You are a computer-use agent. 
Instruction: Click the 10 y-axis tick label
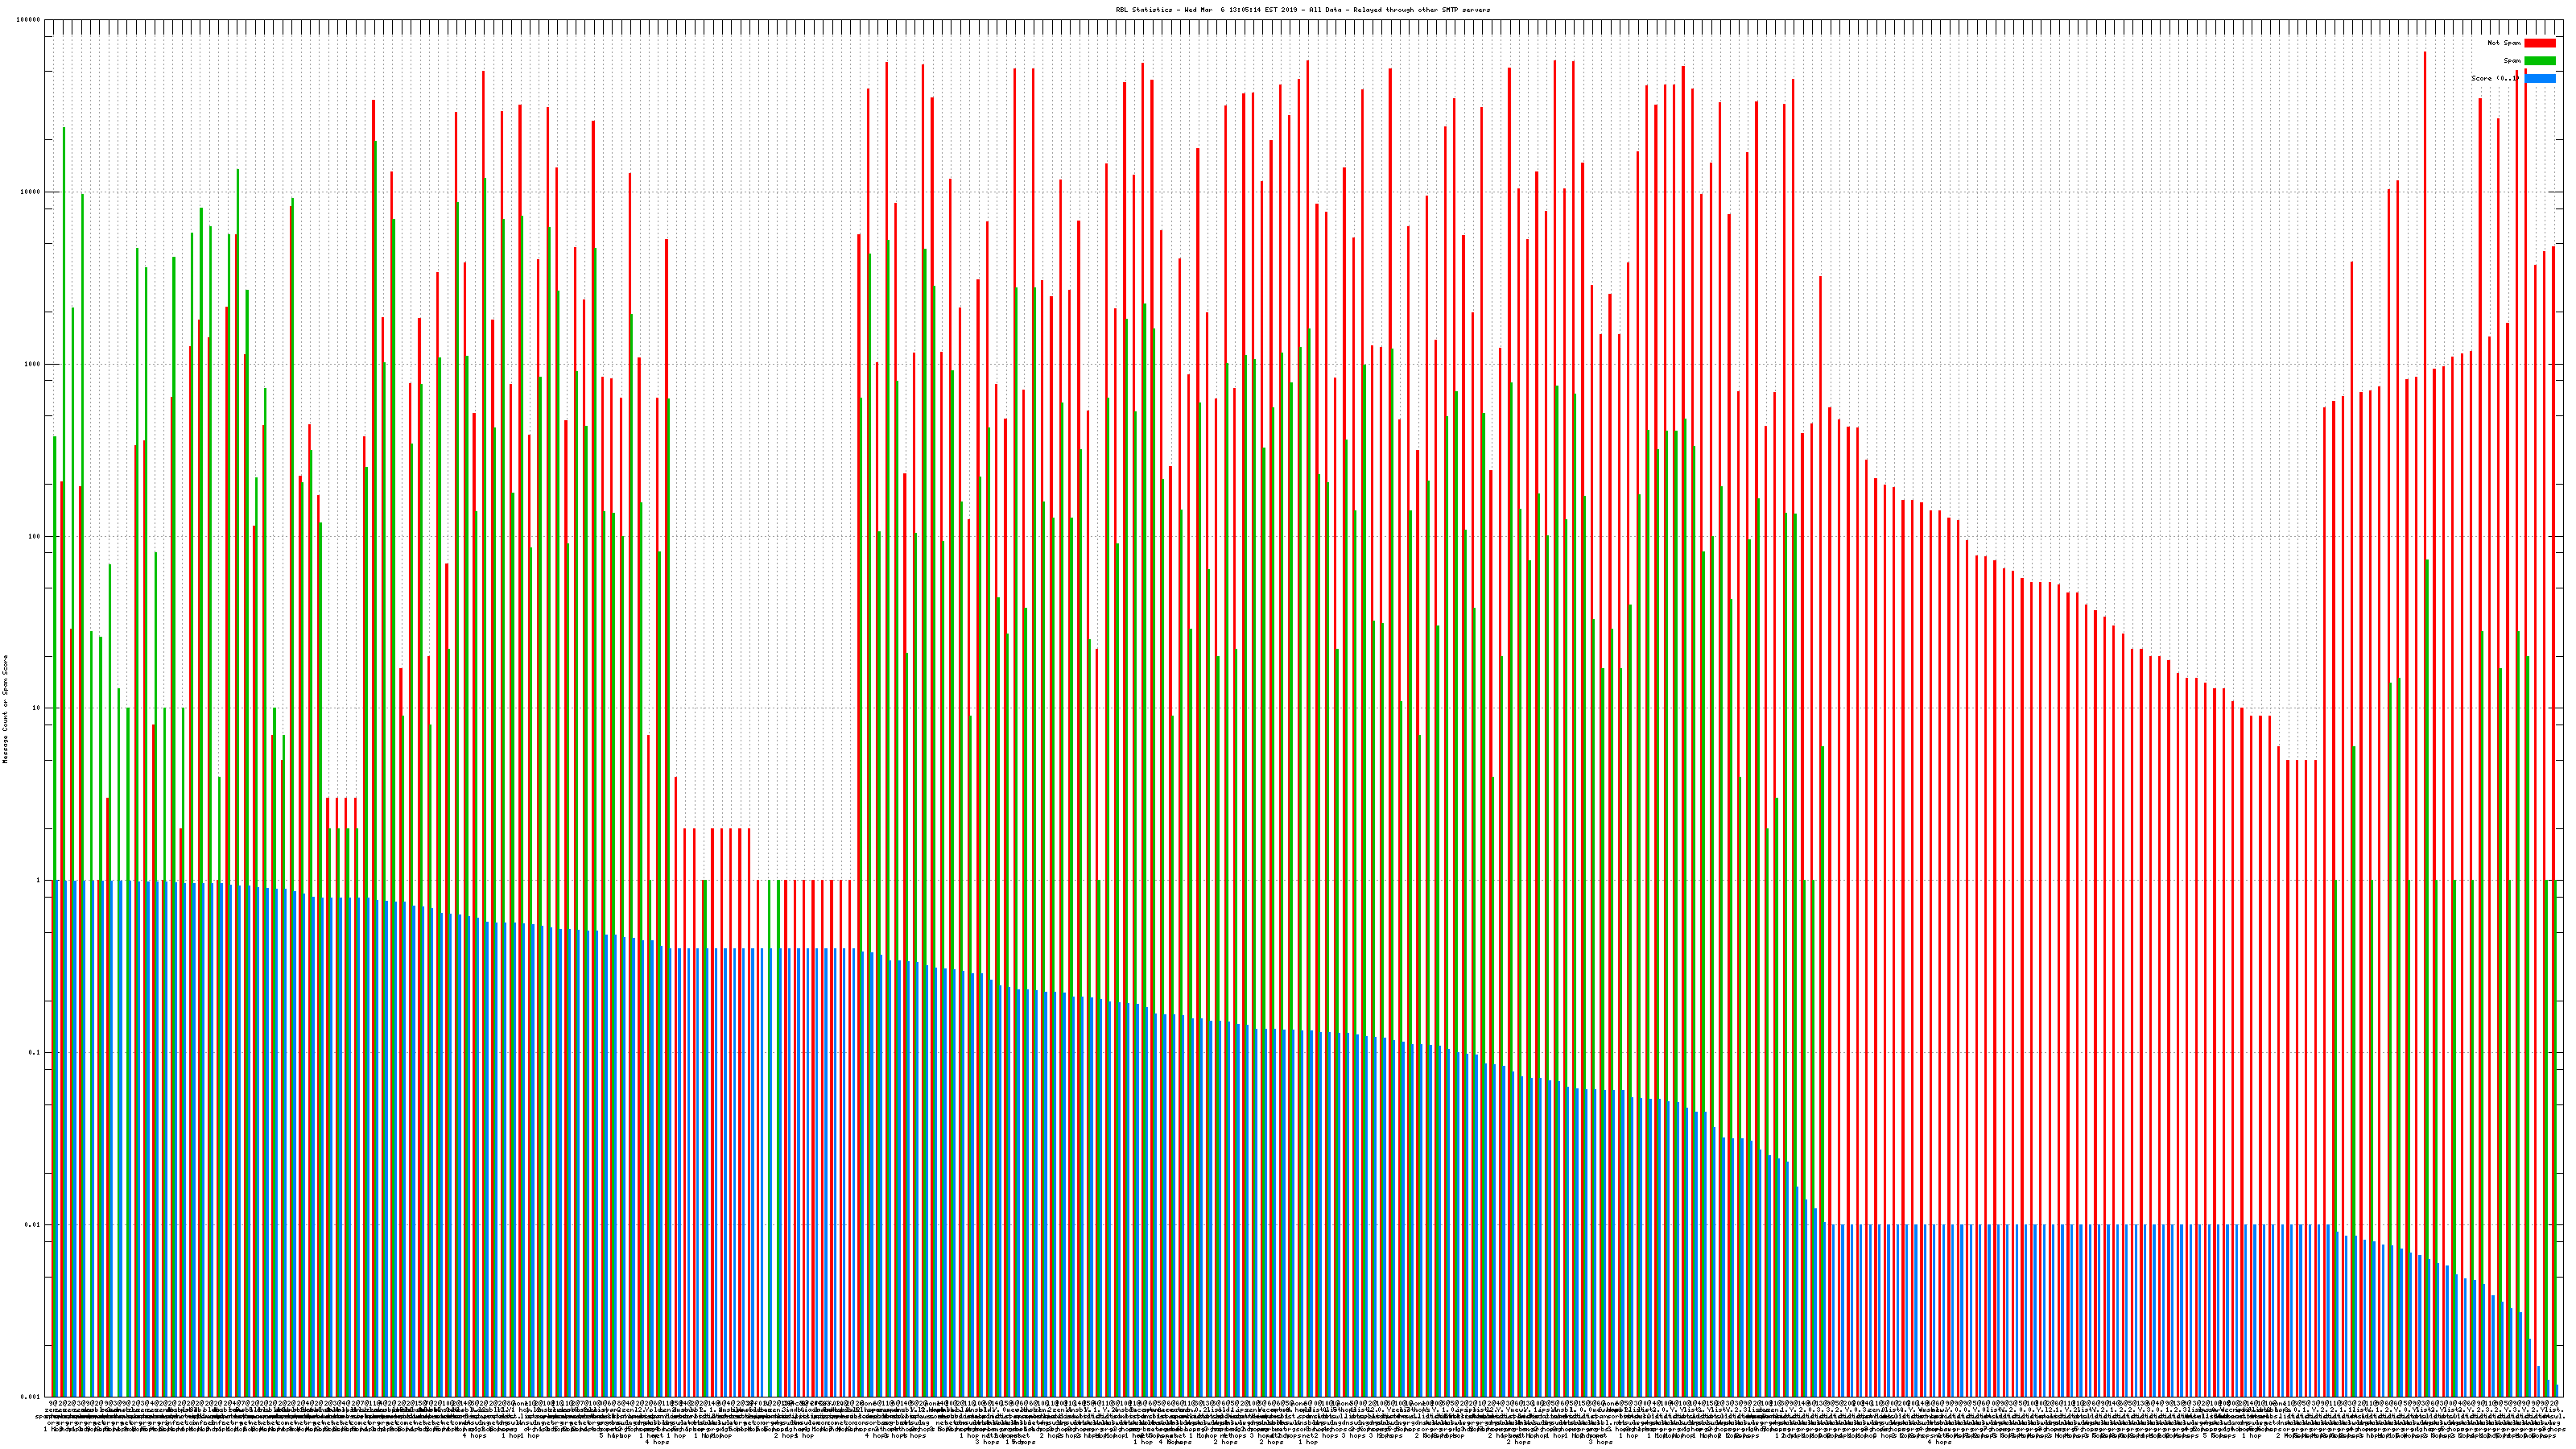click(37, 708)
